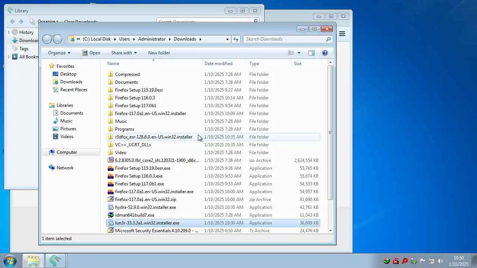Image resolution: width=477 pixels, height=268 pixels.
Task: Select the Tags item in Library window
Action: click(x=24, y=49)
